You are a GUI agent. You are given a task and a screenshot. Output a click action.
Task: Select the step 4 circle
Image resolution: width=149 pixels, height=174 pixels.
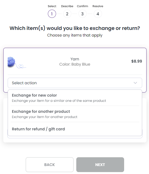click(x=98, y=14)
